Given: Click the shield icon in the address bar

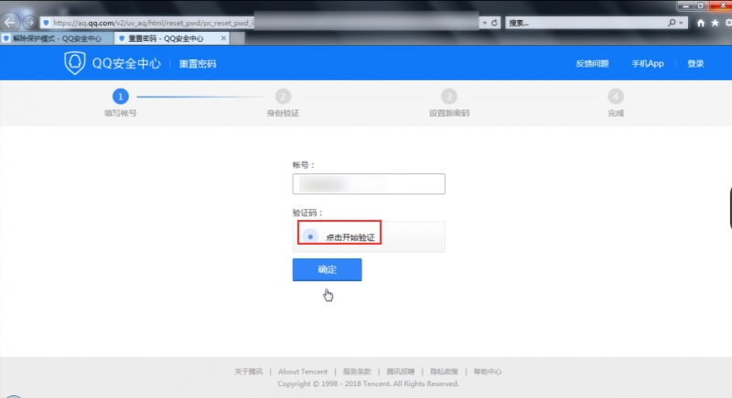Looking at the screenshot, I should [46, 22].
